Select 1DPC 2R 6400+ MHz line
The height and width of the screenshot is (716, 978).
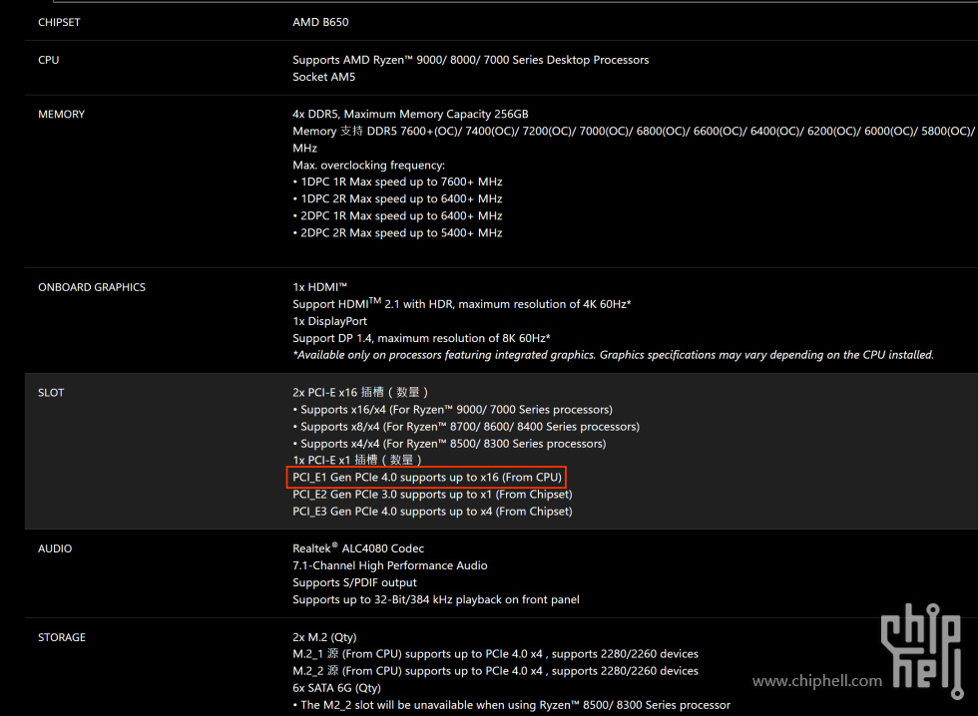[x=397, y=198]
